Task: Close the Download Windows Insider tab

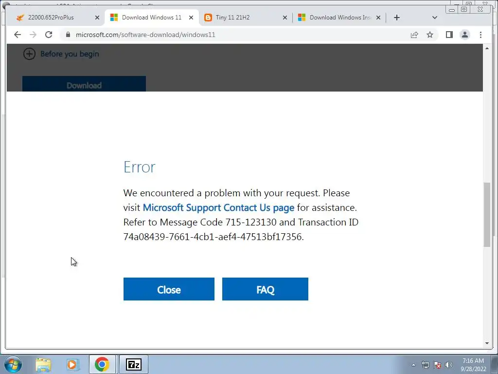Action: point(378,18)
